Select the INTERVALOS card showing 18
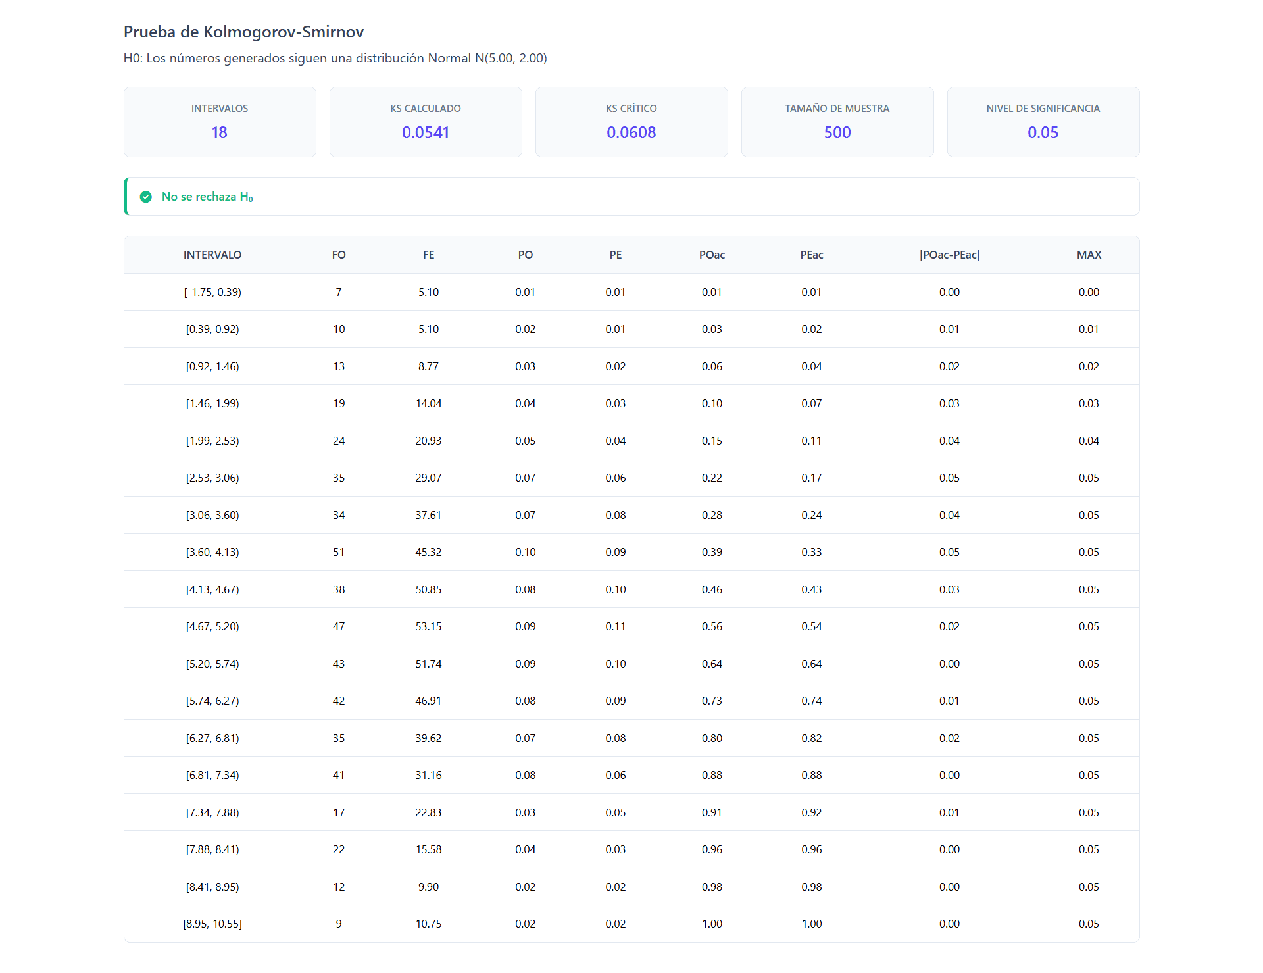This screenshot has width=1263, height=973. pyautogui.click(x=220, y=122)
